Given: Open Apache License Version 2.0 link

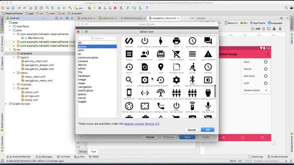Looking at the screenshot, I should (141, 124).
